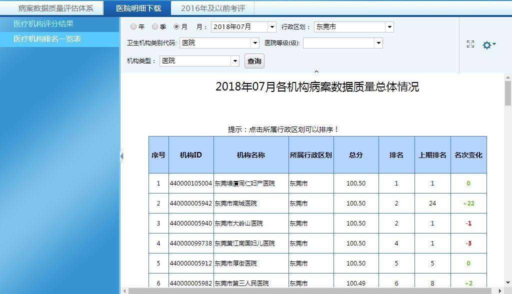Click the vertical scrollbar up arrow

point(507,77)
